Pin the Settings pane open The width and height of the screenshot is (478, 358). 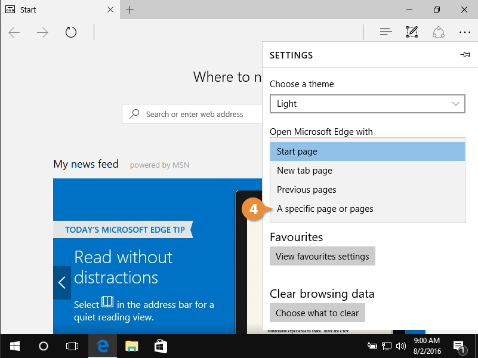(x=465, y=54)
